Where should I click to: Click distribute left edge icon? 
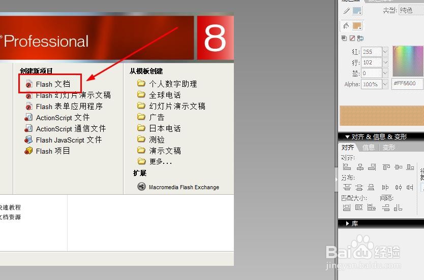pyautogui.click(x=385, y=187)
